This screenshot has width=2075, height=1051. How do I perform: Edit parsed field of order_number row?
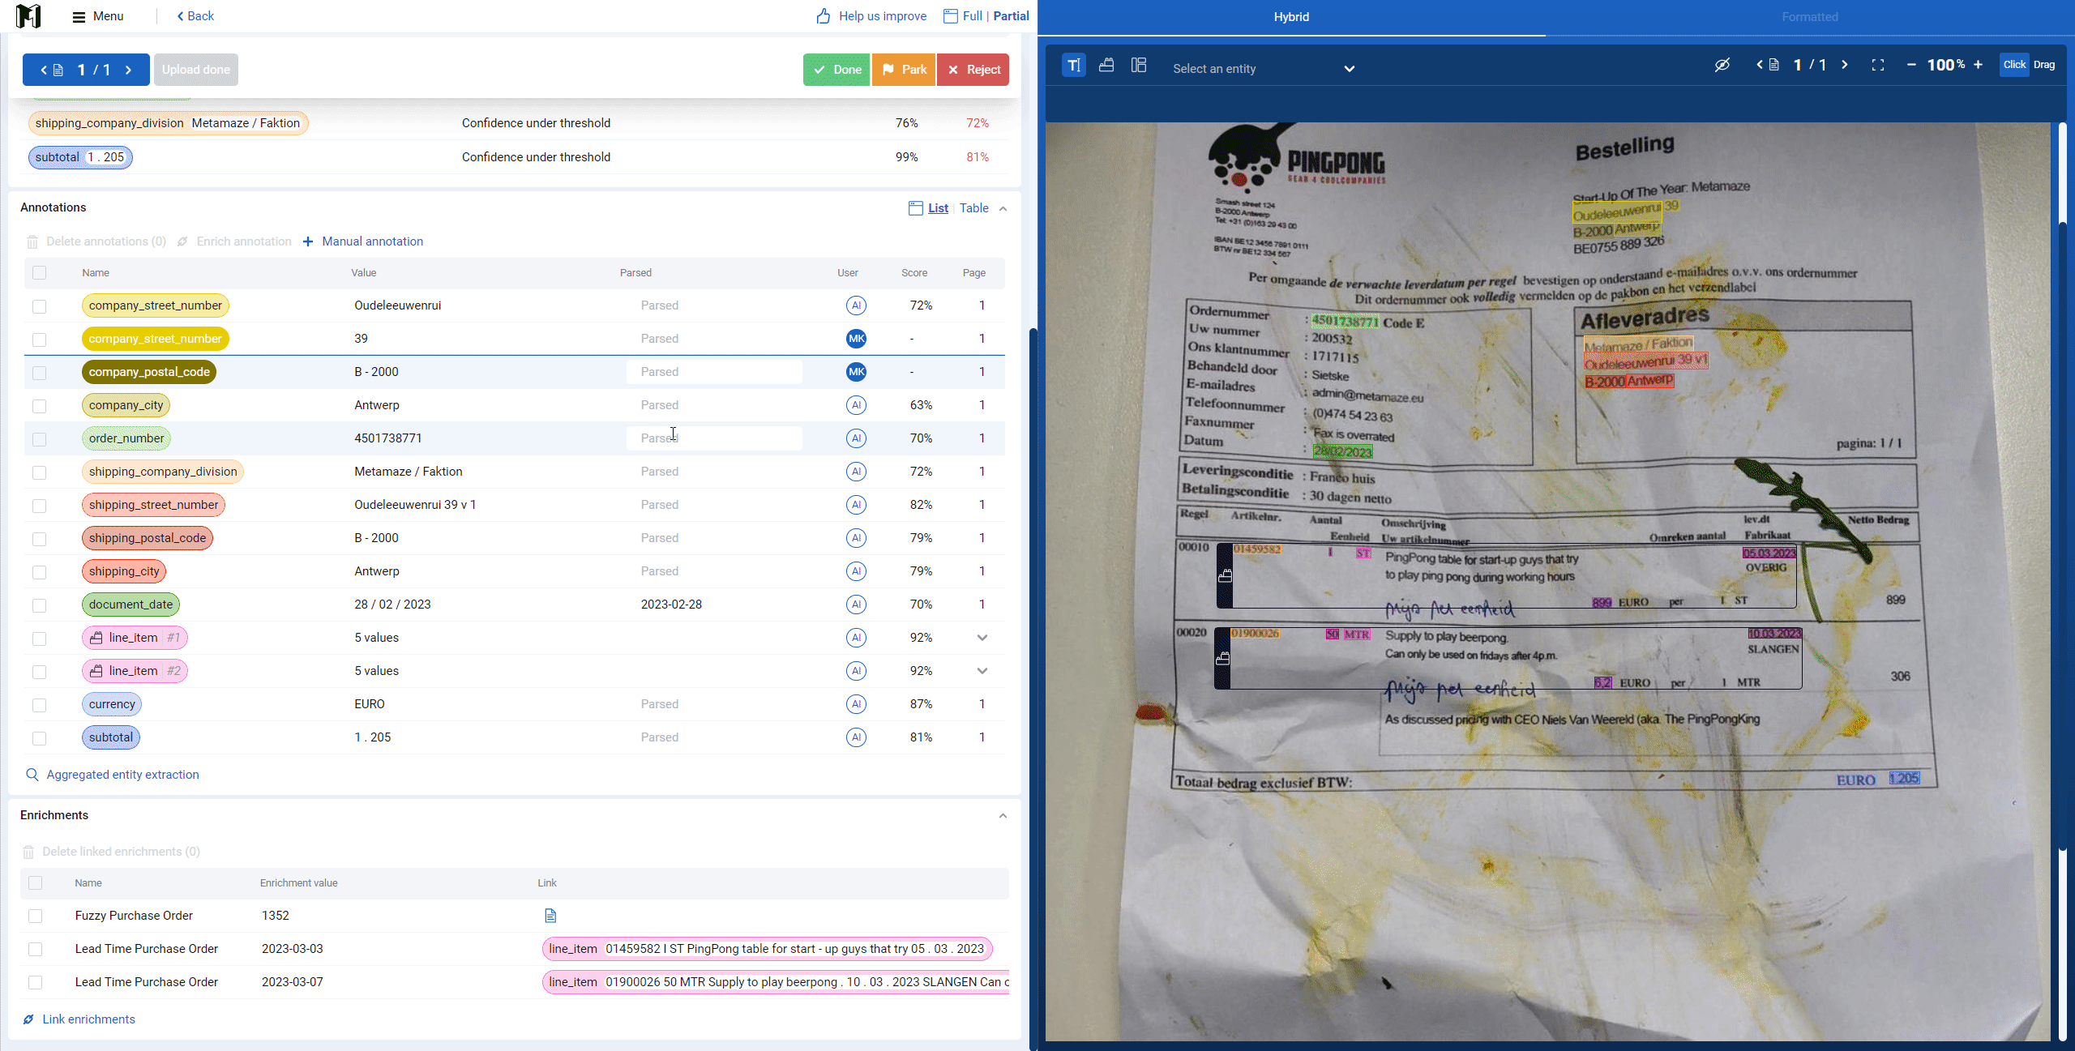point(714,438)
